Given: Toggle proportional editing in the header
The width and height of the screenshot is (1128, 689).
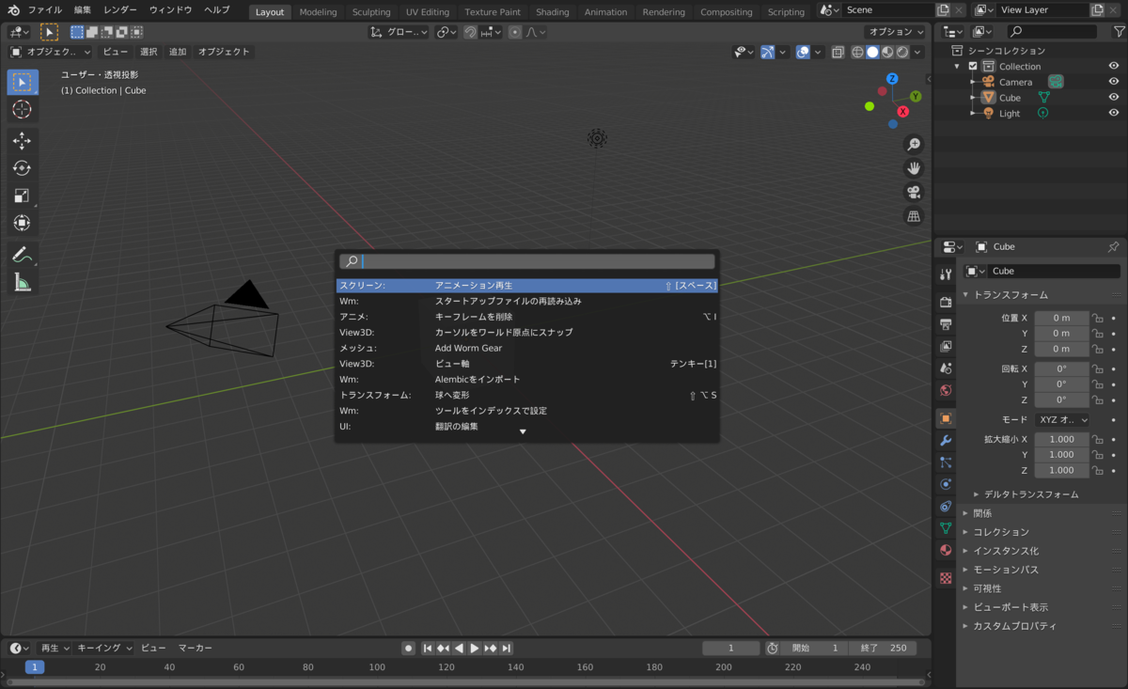Looking at the screenshot, I should click(515, 32).
